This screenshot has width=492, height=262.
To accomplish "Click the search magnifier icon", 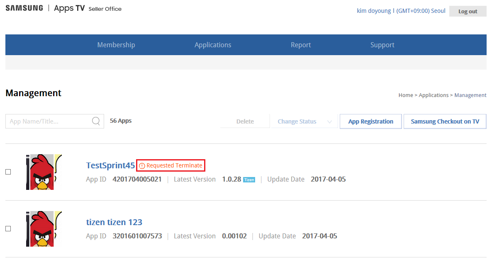I will pos(96,121).
